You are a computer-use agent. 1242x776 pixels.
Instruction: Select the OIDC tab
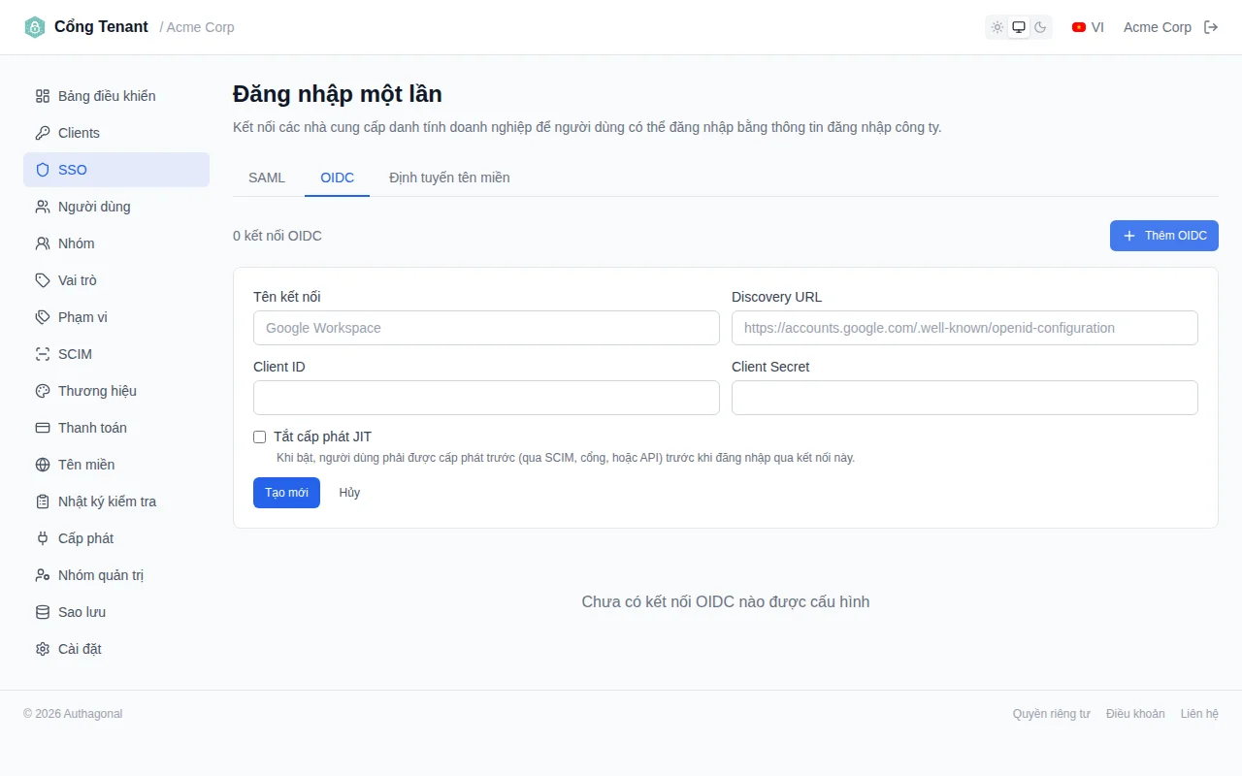point(338,178)
